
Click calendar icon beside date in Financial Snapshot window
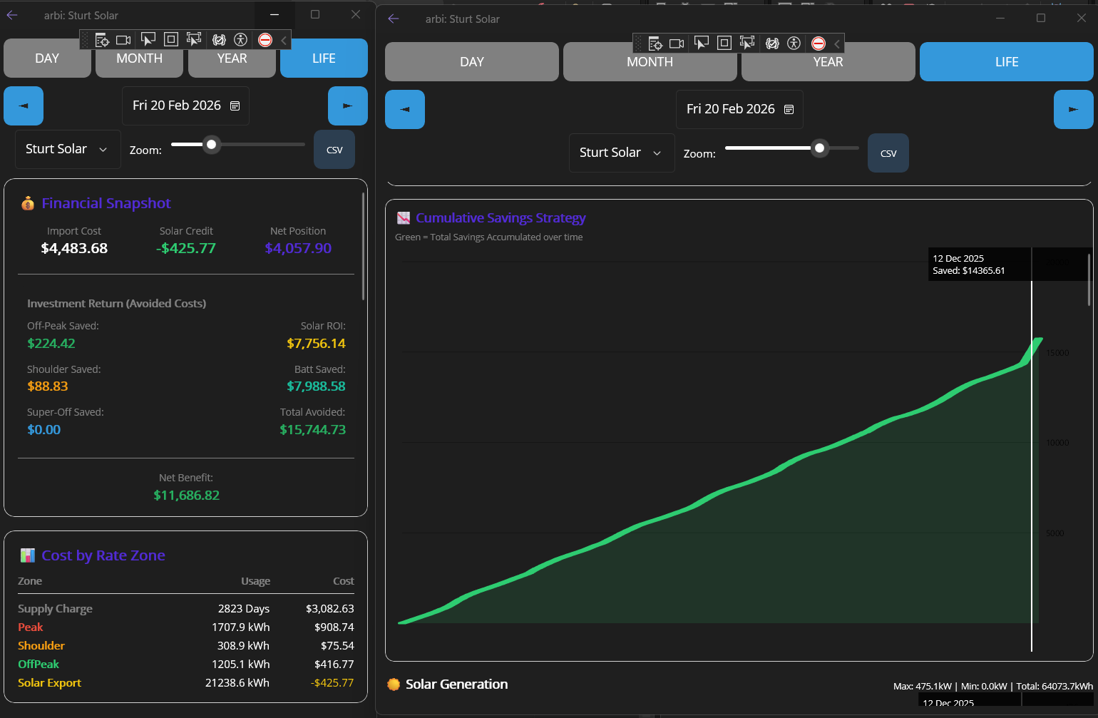pyautogui.click(x=235, y=106)
